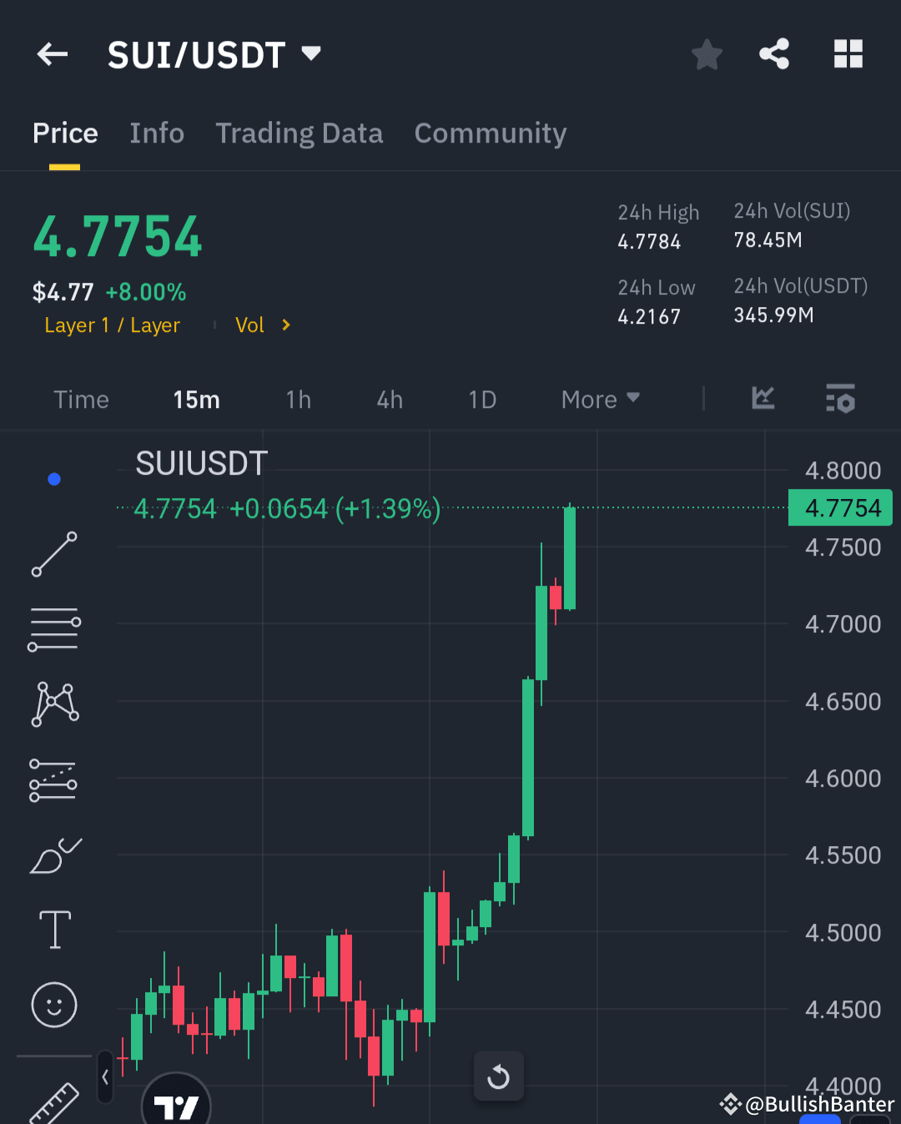Select the 1h timeframe
901x1124 pixels.
point(299,399)
